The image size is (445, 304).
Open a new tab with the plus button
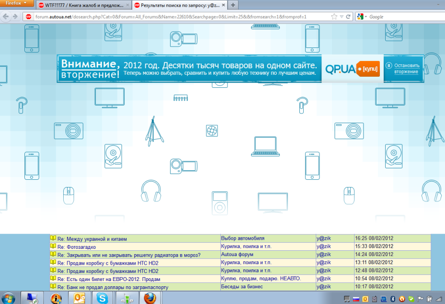[x=233, y=5]
